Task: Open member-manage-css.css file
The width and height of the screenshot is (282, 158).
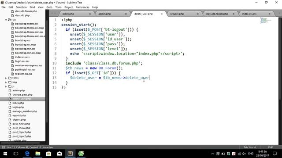Action: pyautogui.click(x=29, y=65)
